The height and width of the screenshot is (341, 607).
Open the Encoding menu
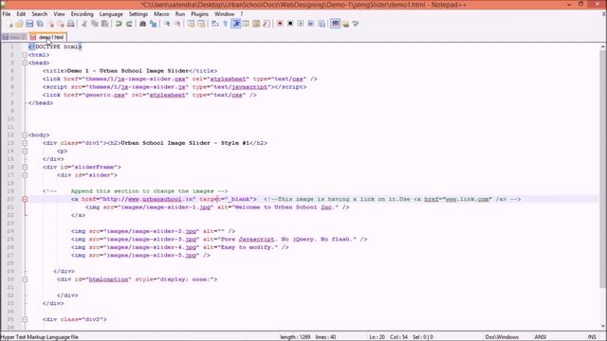(83, 14)
